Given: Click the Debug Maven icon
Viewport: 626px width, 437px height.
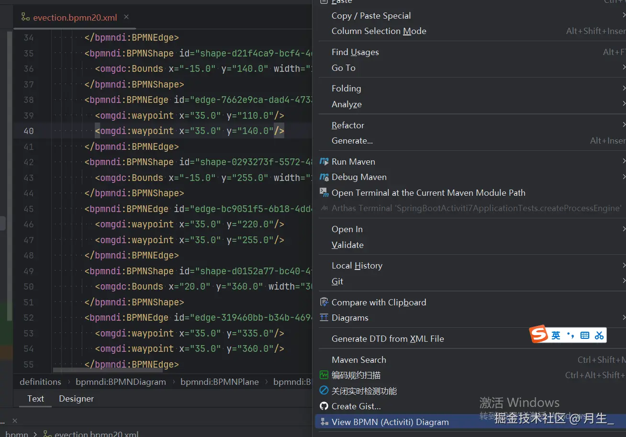Looking at the screenshot, I should (x=324, y=177).
